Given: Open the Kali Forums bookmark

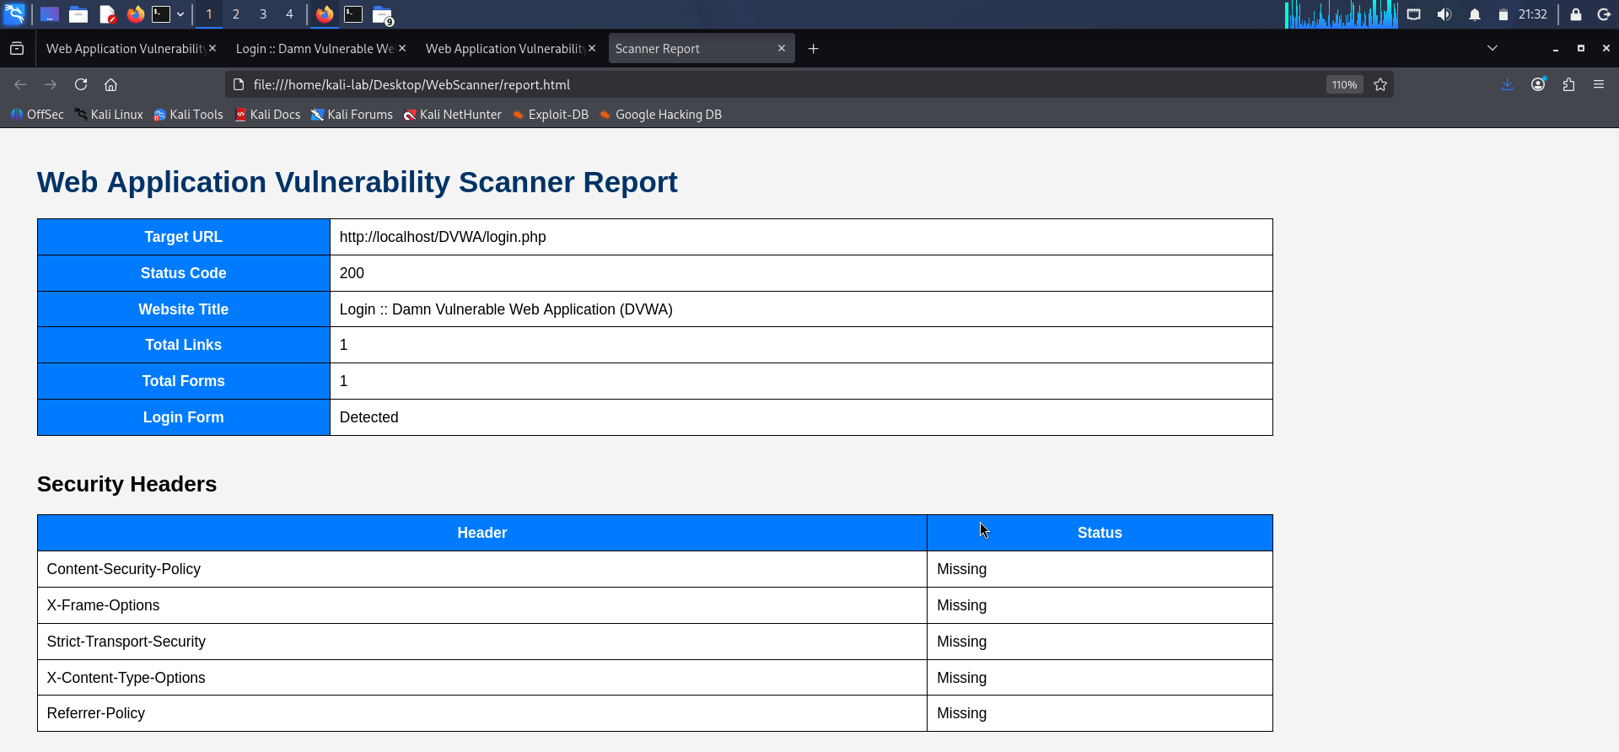Looking at the screenshot, I should (352, 115).
